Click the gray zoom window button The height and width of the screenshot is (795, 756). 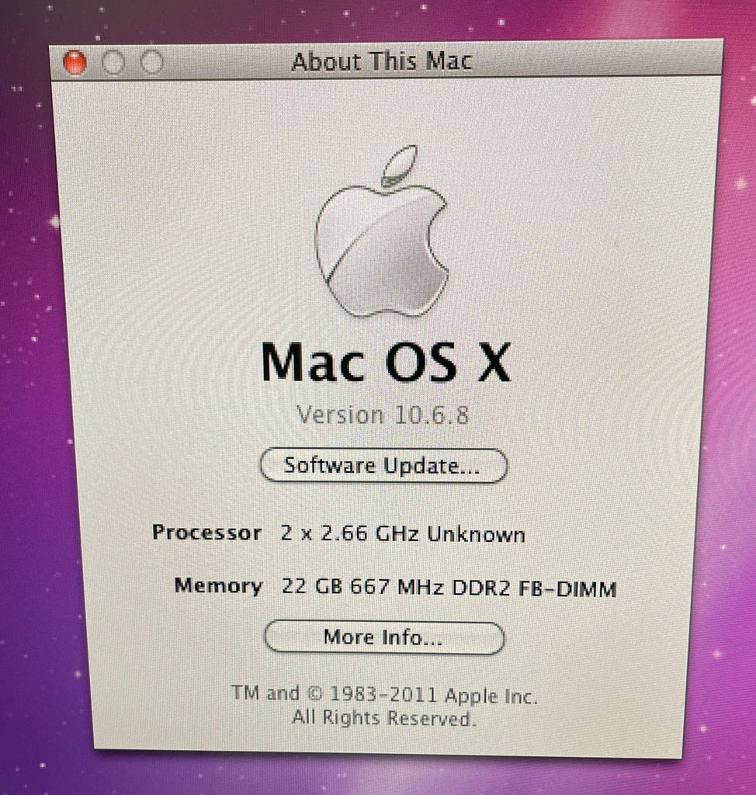[151, 62]
